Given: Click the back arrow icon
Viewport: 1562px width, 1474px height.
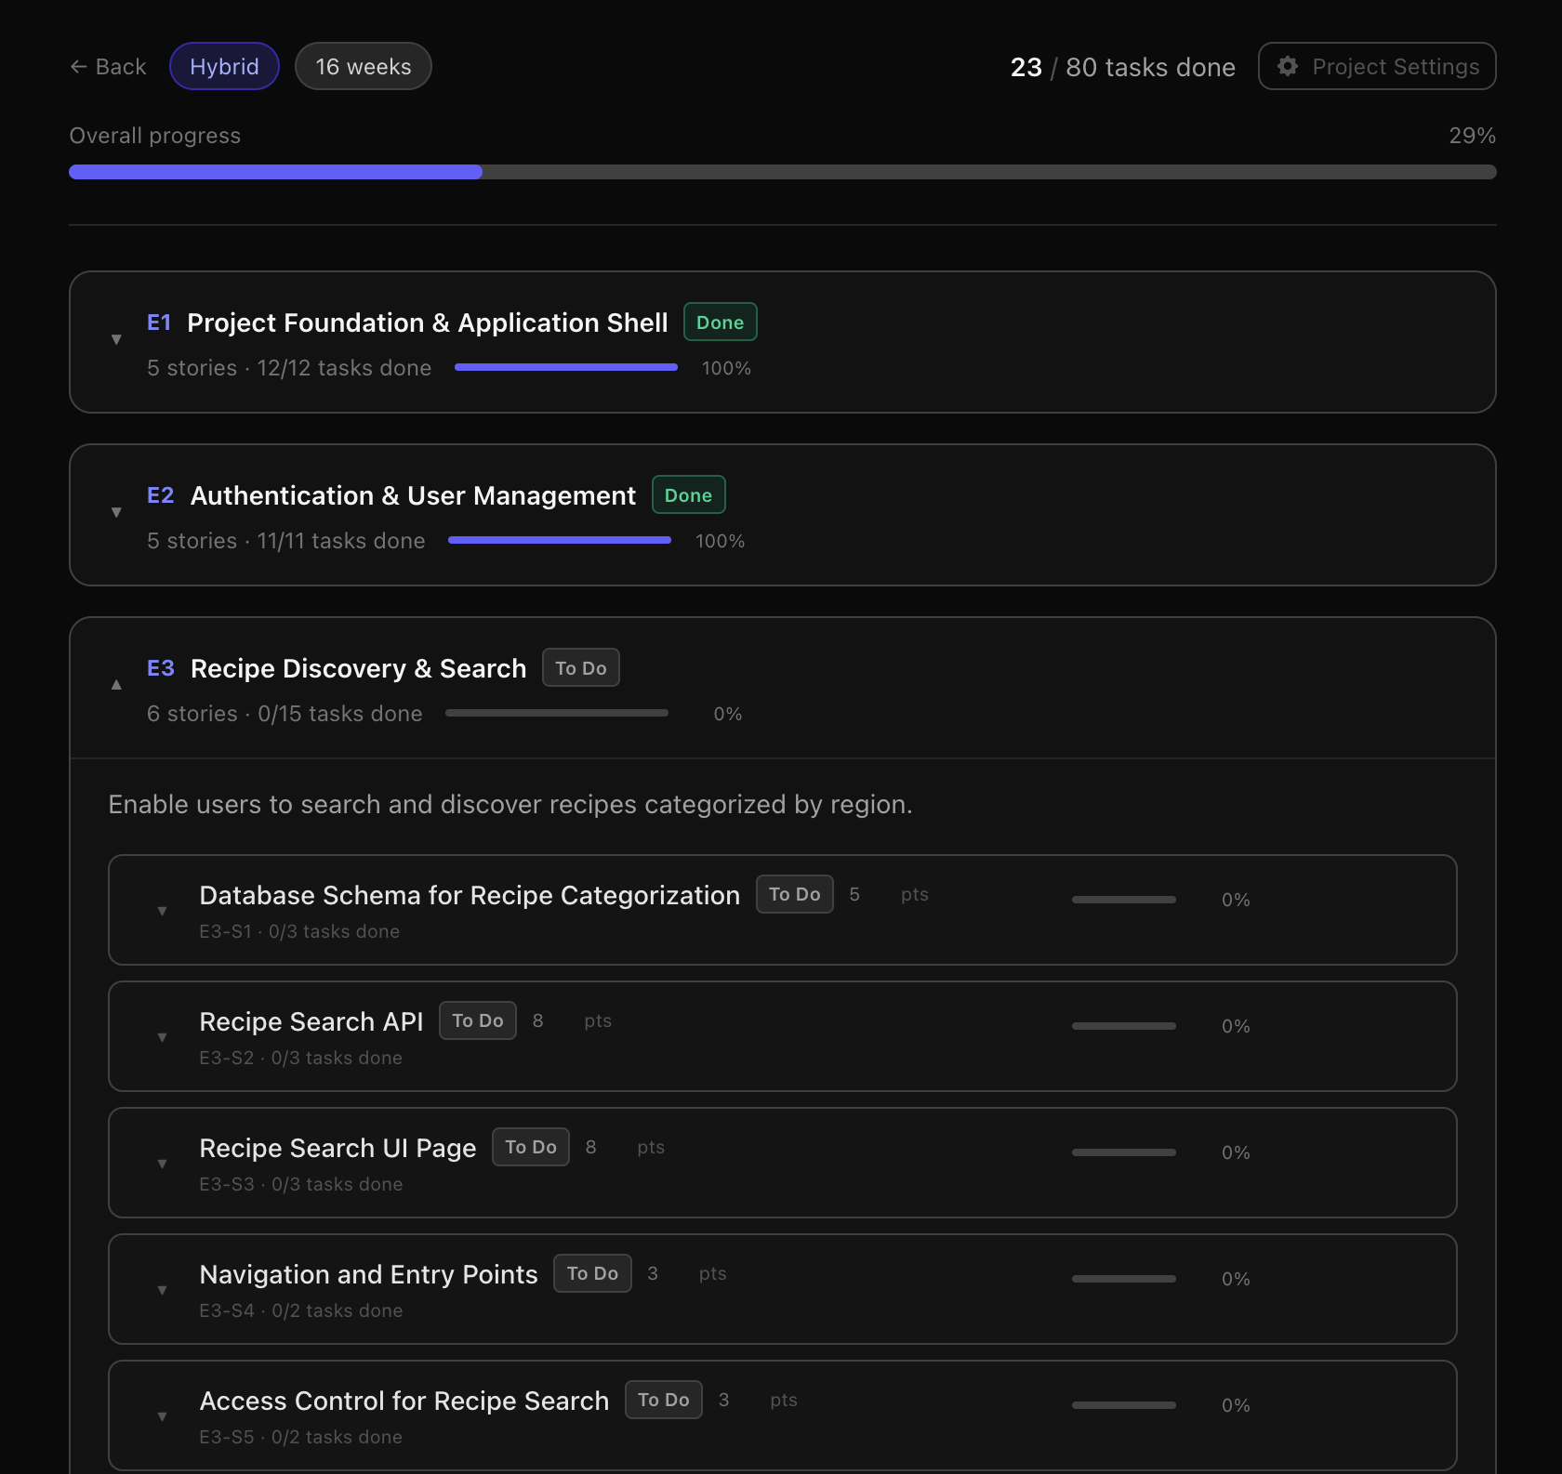Looking at the screenshot, I should pos(78,67).
